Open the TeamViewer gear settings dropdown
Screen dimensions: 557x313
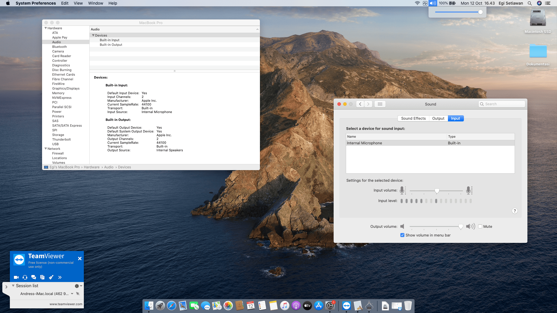pyautogui.click(x=78, y=286)
